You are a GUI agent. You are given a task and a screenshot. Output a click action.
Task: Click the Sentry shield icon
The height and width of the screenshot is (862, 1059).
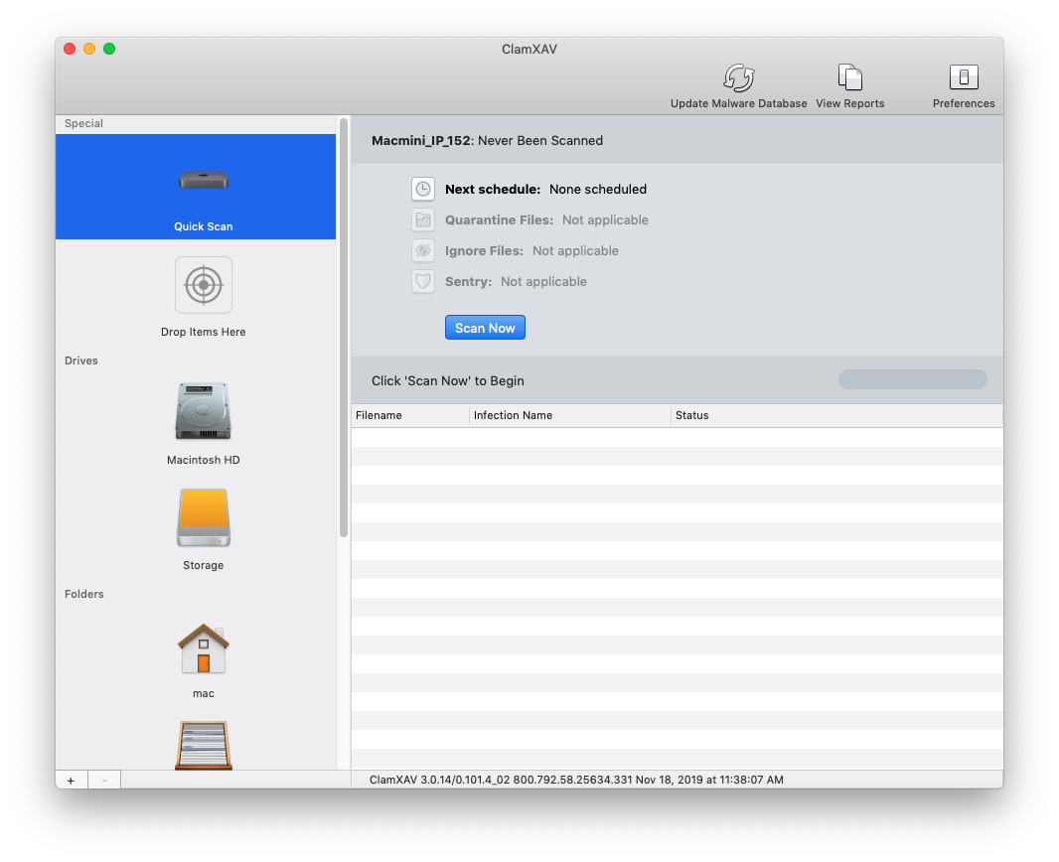tap(423, 281)
